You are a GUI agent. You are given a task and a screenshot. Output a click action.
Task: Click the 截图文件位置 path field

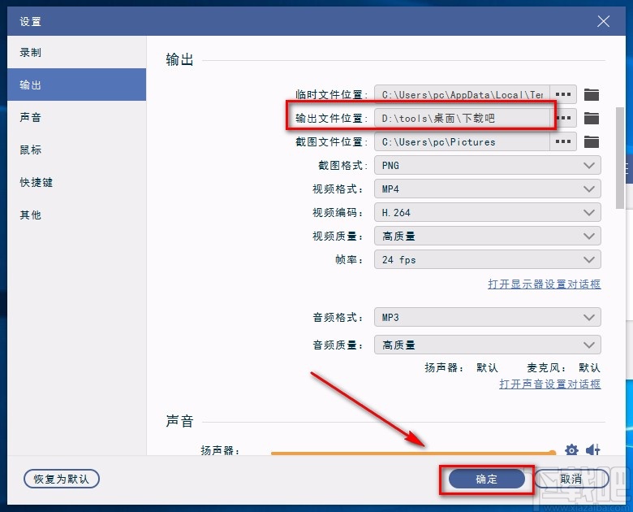(x=462, y=141)
